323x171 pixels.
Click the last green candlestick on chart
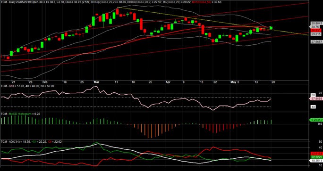(271, 28)
